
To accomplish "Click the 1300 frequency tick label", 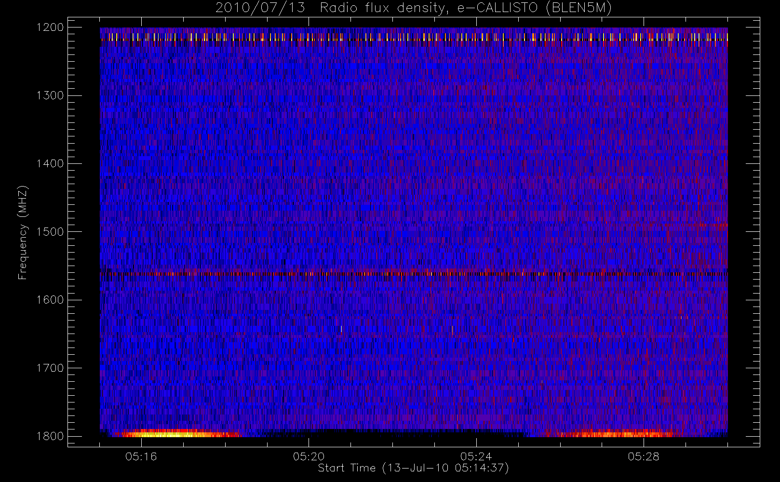I will pyautogui.click(x=50, y=95).
